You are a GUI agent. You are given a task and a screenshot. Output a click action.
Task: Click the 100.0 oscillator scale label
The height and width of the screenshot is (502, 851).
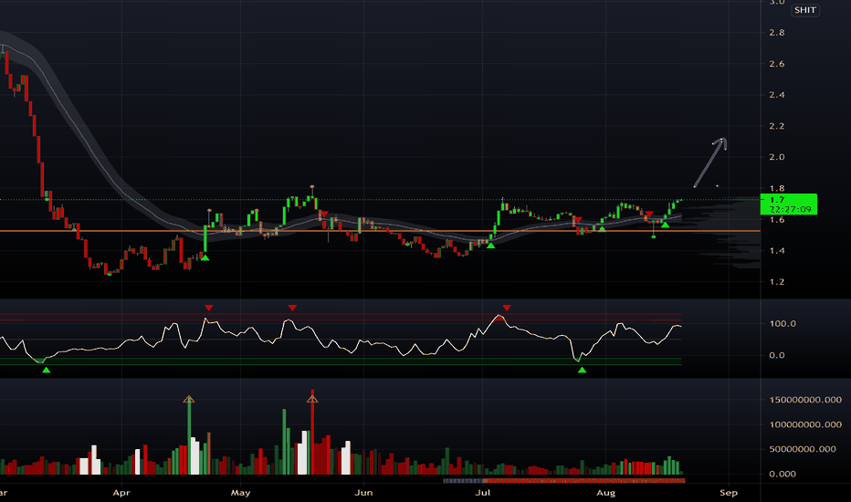[x=783, y=323]
